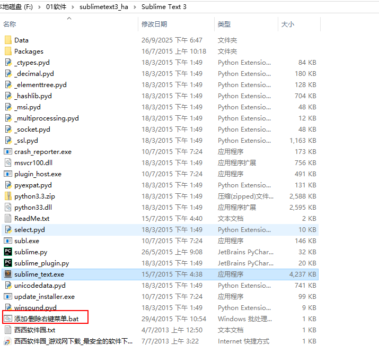Select the file name sublime_plugin.py

(x=41, y=263)
